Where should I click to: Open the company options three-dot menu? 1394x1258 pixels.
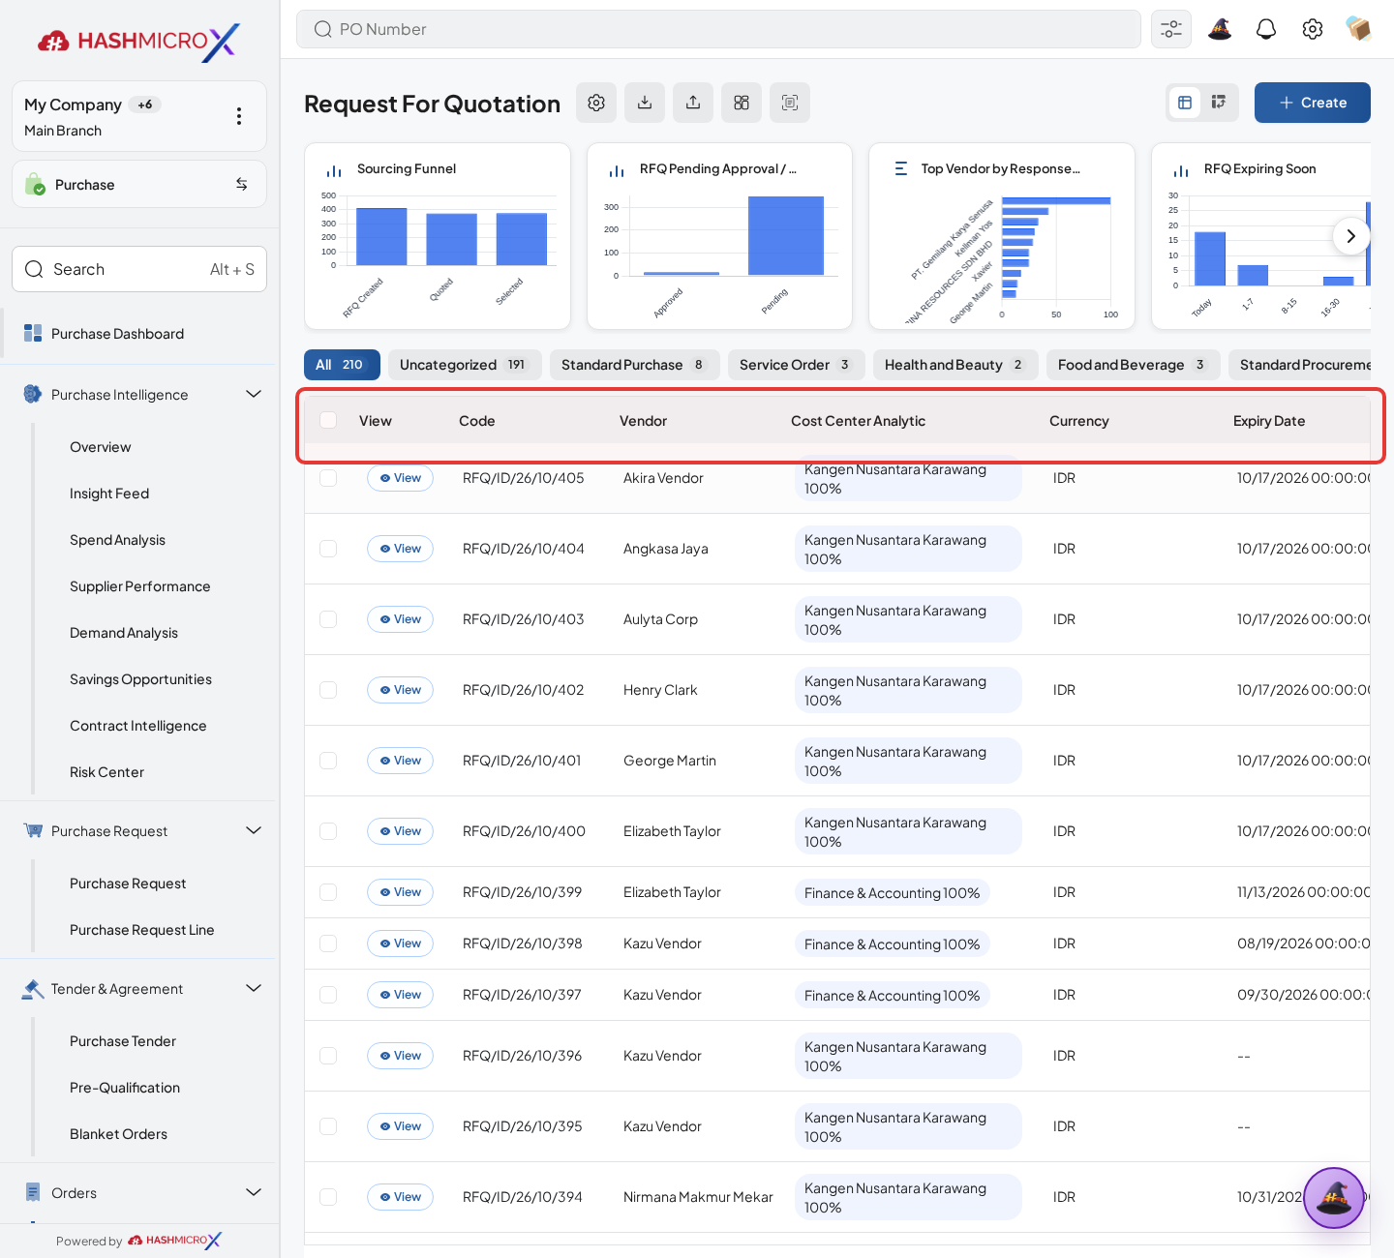coord(239,116)
